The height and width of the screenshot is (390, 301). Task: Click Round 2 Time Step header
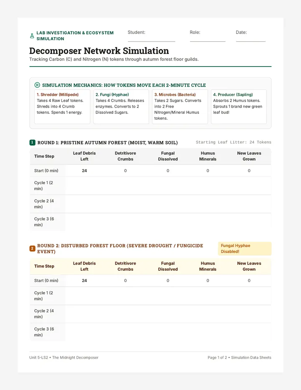[44, 266]
